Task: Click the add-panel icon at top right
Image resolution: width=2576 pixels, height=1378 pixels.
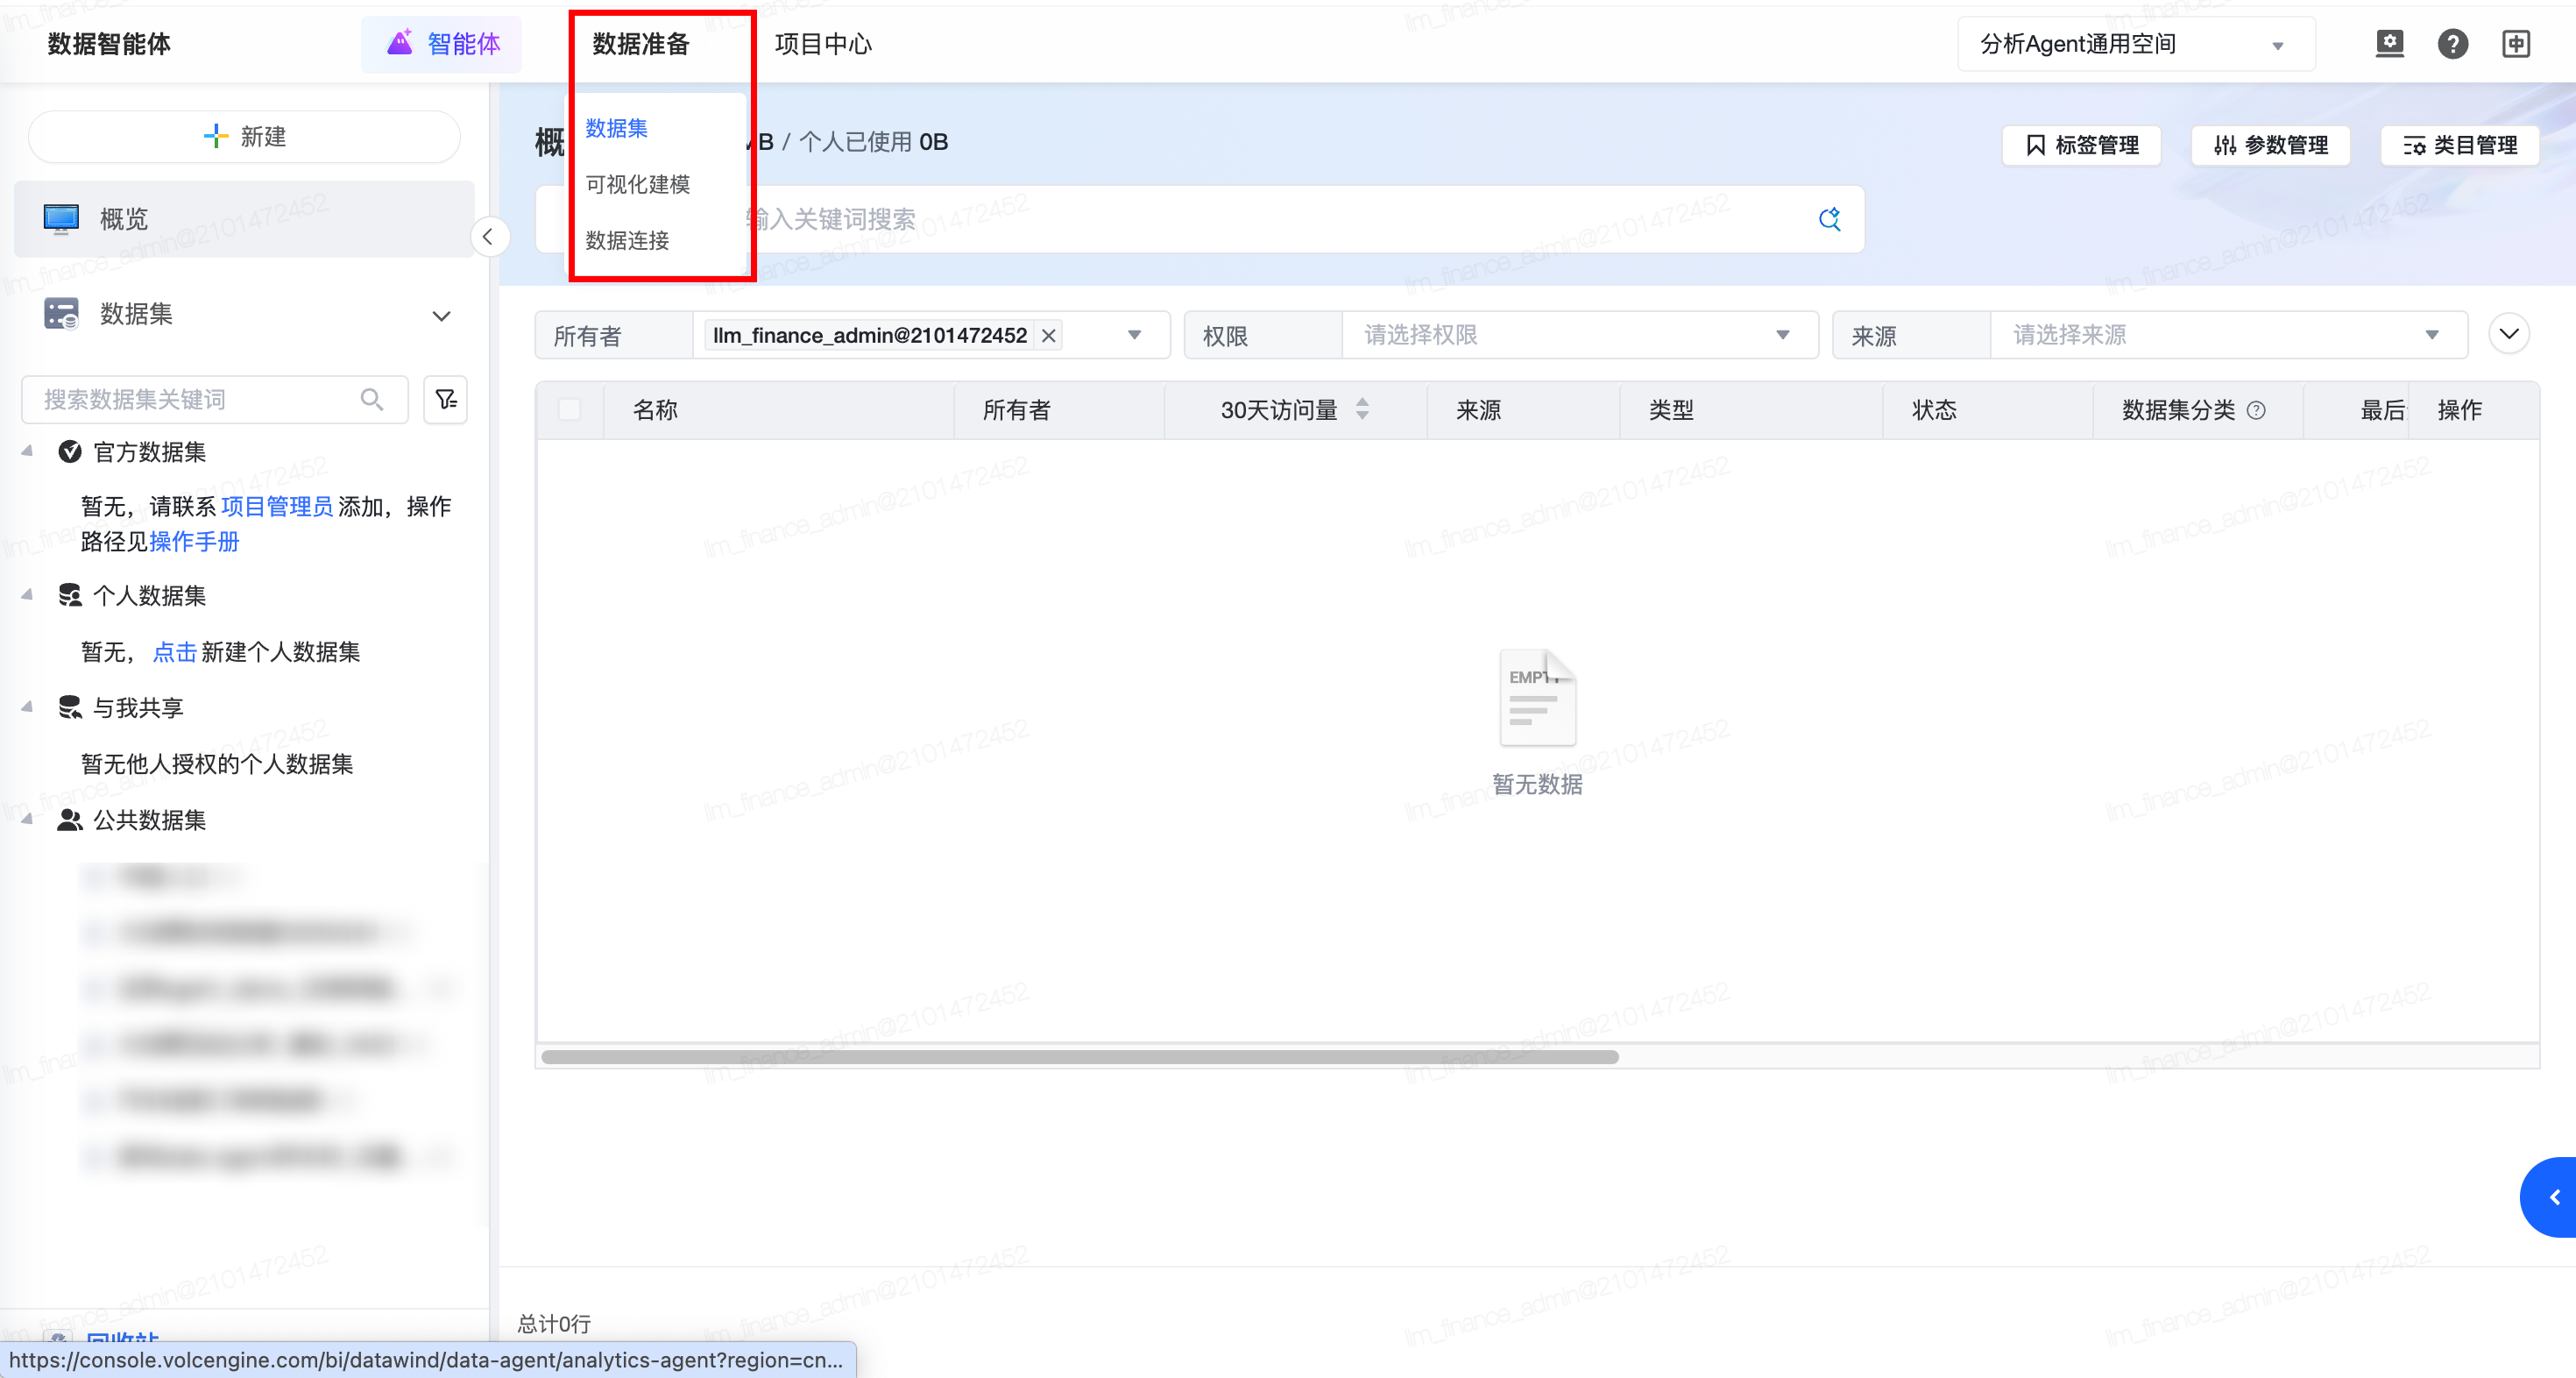Action: click(x=2516, y=44)
